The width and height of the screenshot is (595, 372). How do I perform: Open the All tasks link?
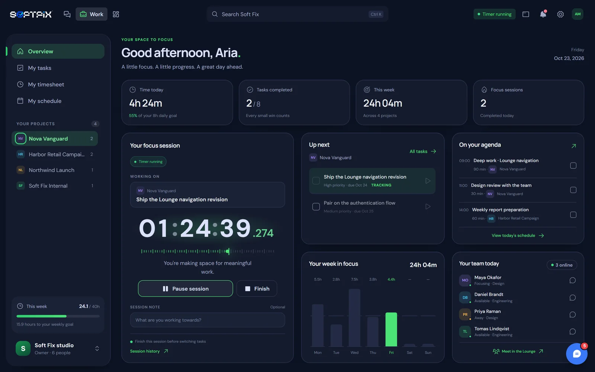[x=423, y=151]
